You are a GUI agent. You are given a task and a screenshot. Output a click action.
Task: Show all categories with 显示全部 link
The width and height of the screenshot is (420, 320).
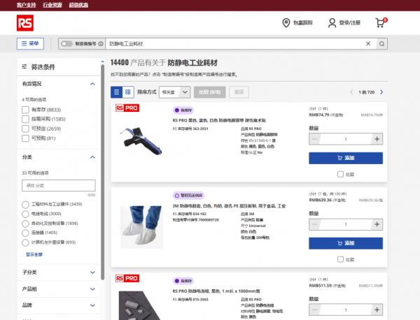(34, 254)
